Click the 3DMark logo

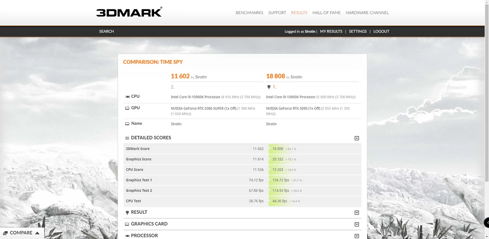(x=129, y=12)
